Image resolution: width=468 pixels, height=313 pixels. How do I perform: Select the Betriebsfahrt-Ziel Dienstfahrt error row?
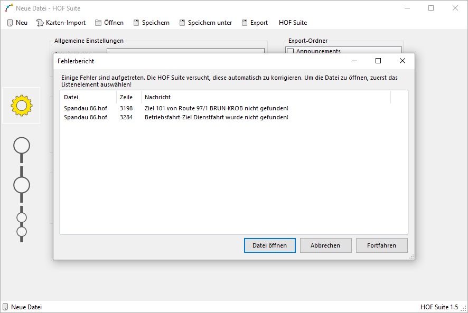click(x=216, y=117)
